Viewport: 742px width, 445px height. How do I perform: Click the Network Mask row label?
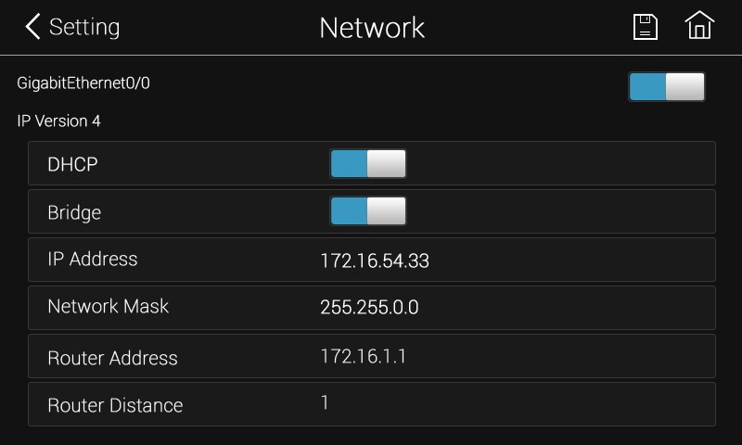tap(108, 307)
